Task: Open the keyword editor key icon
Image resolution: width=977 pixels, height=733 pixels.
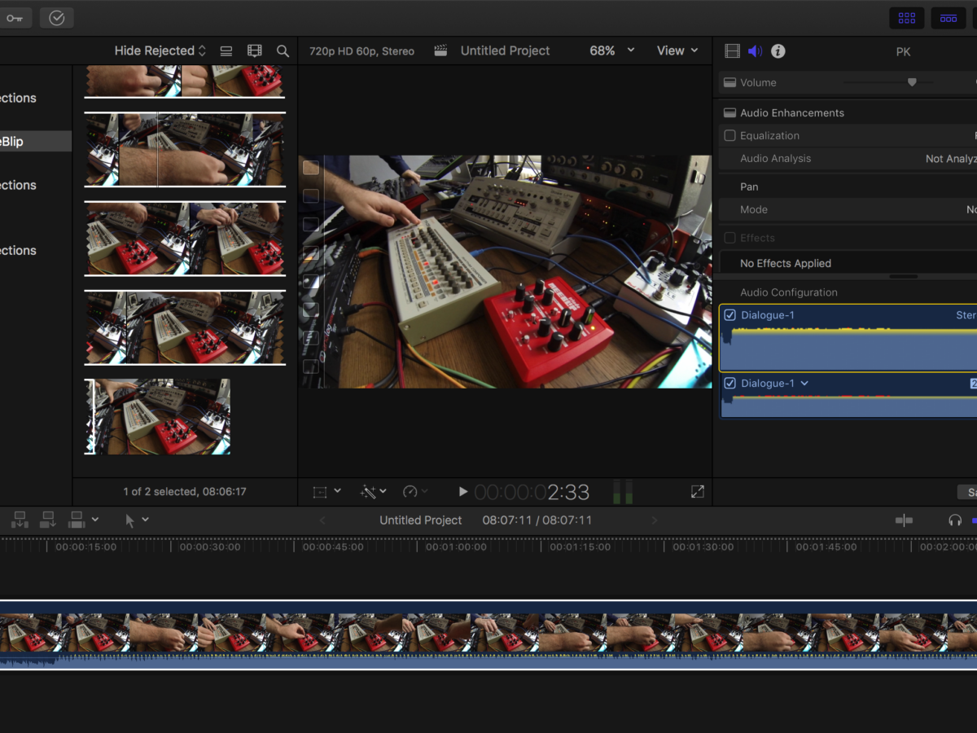Action: pos(15,18)
